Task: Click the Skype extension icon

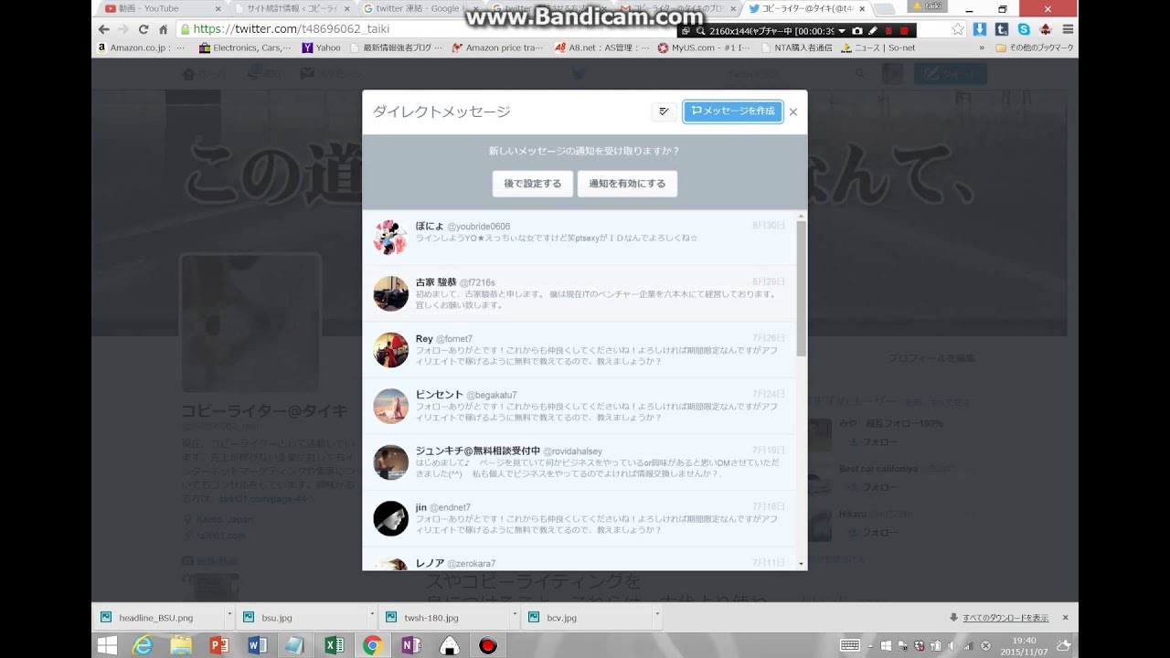Action: pyautogui.click(x=1024, y=29)
